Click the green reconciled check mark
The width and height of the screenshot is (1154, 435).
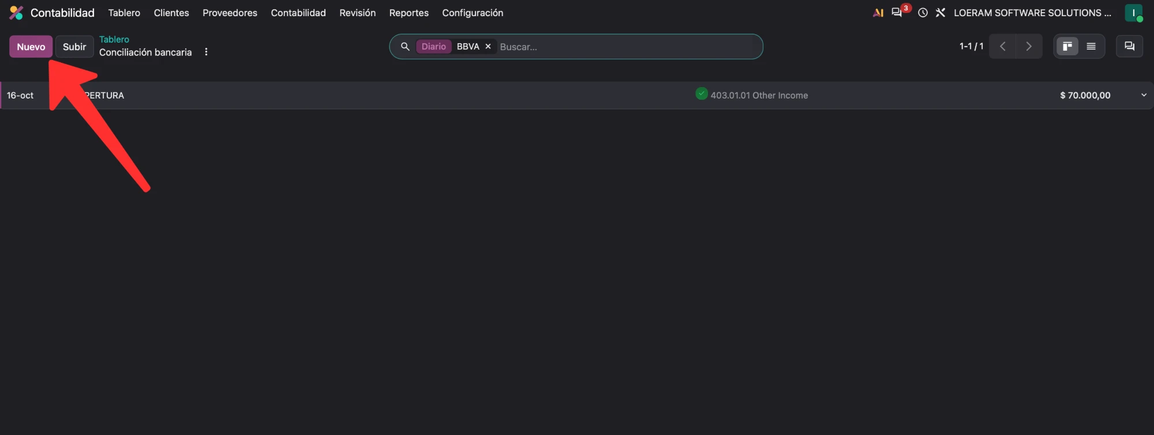click(702, 93)
